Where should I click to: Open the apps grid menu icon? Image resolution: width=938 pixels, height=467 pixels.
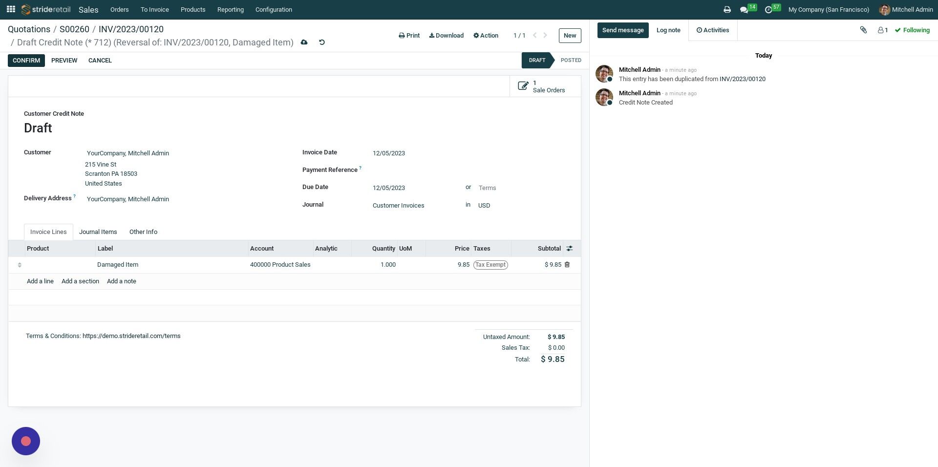pyautogui.click(x=11, y=9)
